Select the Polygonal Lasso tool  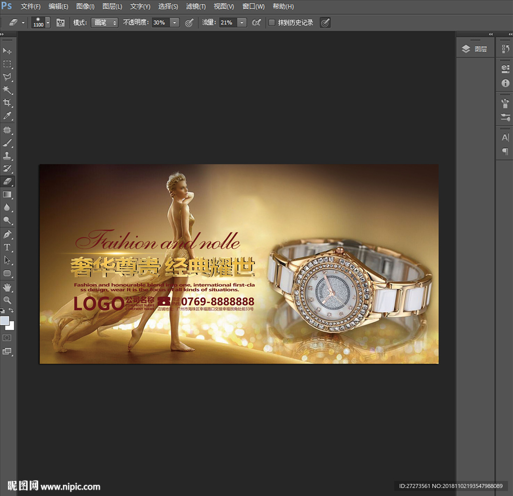[7, 77]
